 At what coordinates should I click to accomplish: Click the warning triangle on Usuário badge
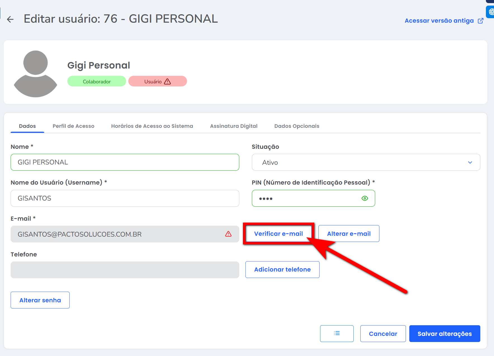coord(167,81)
